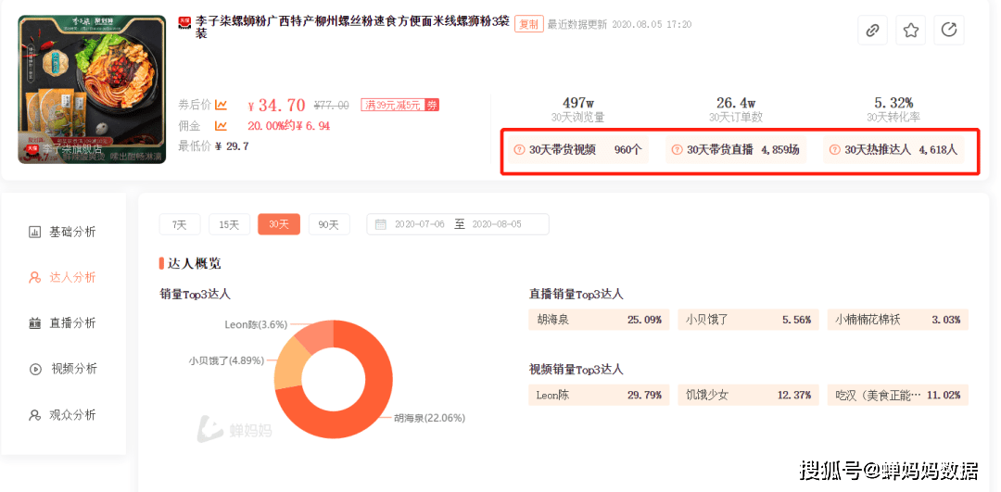The width and height of the screenshot is (1001, 492).
Task: Open commission trend chart icon beside 佣金
Action: point(222,126)
